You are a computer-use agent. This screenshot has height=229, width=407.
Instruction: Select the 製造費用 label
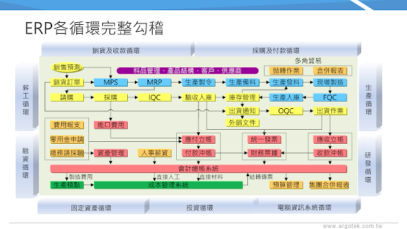click(81, 177)
